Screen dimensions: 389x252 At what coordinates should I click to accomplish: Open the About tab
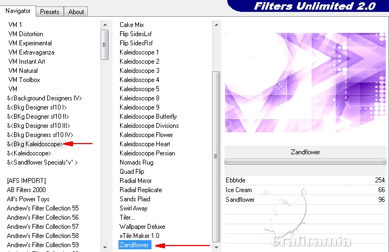coord(76,11)
